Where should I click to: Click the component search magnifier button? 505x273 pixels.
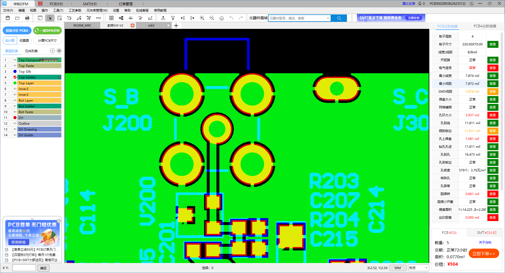(x=339, y=18)
